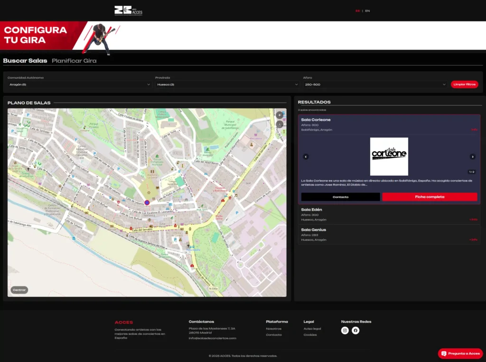Expand +info for Sala Edén
The height and width of the screenshot is (362, 486).
473,219
